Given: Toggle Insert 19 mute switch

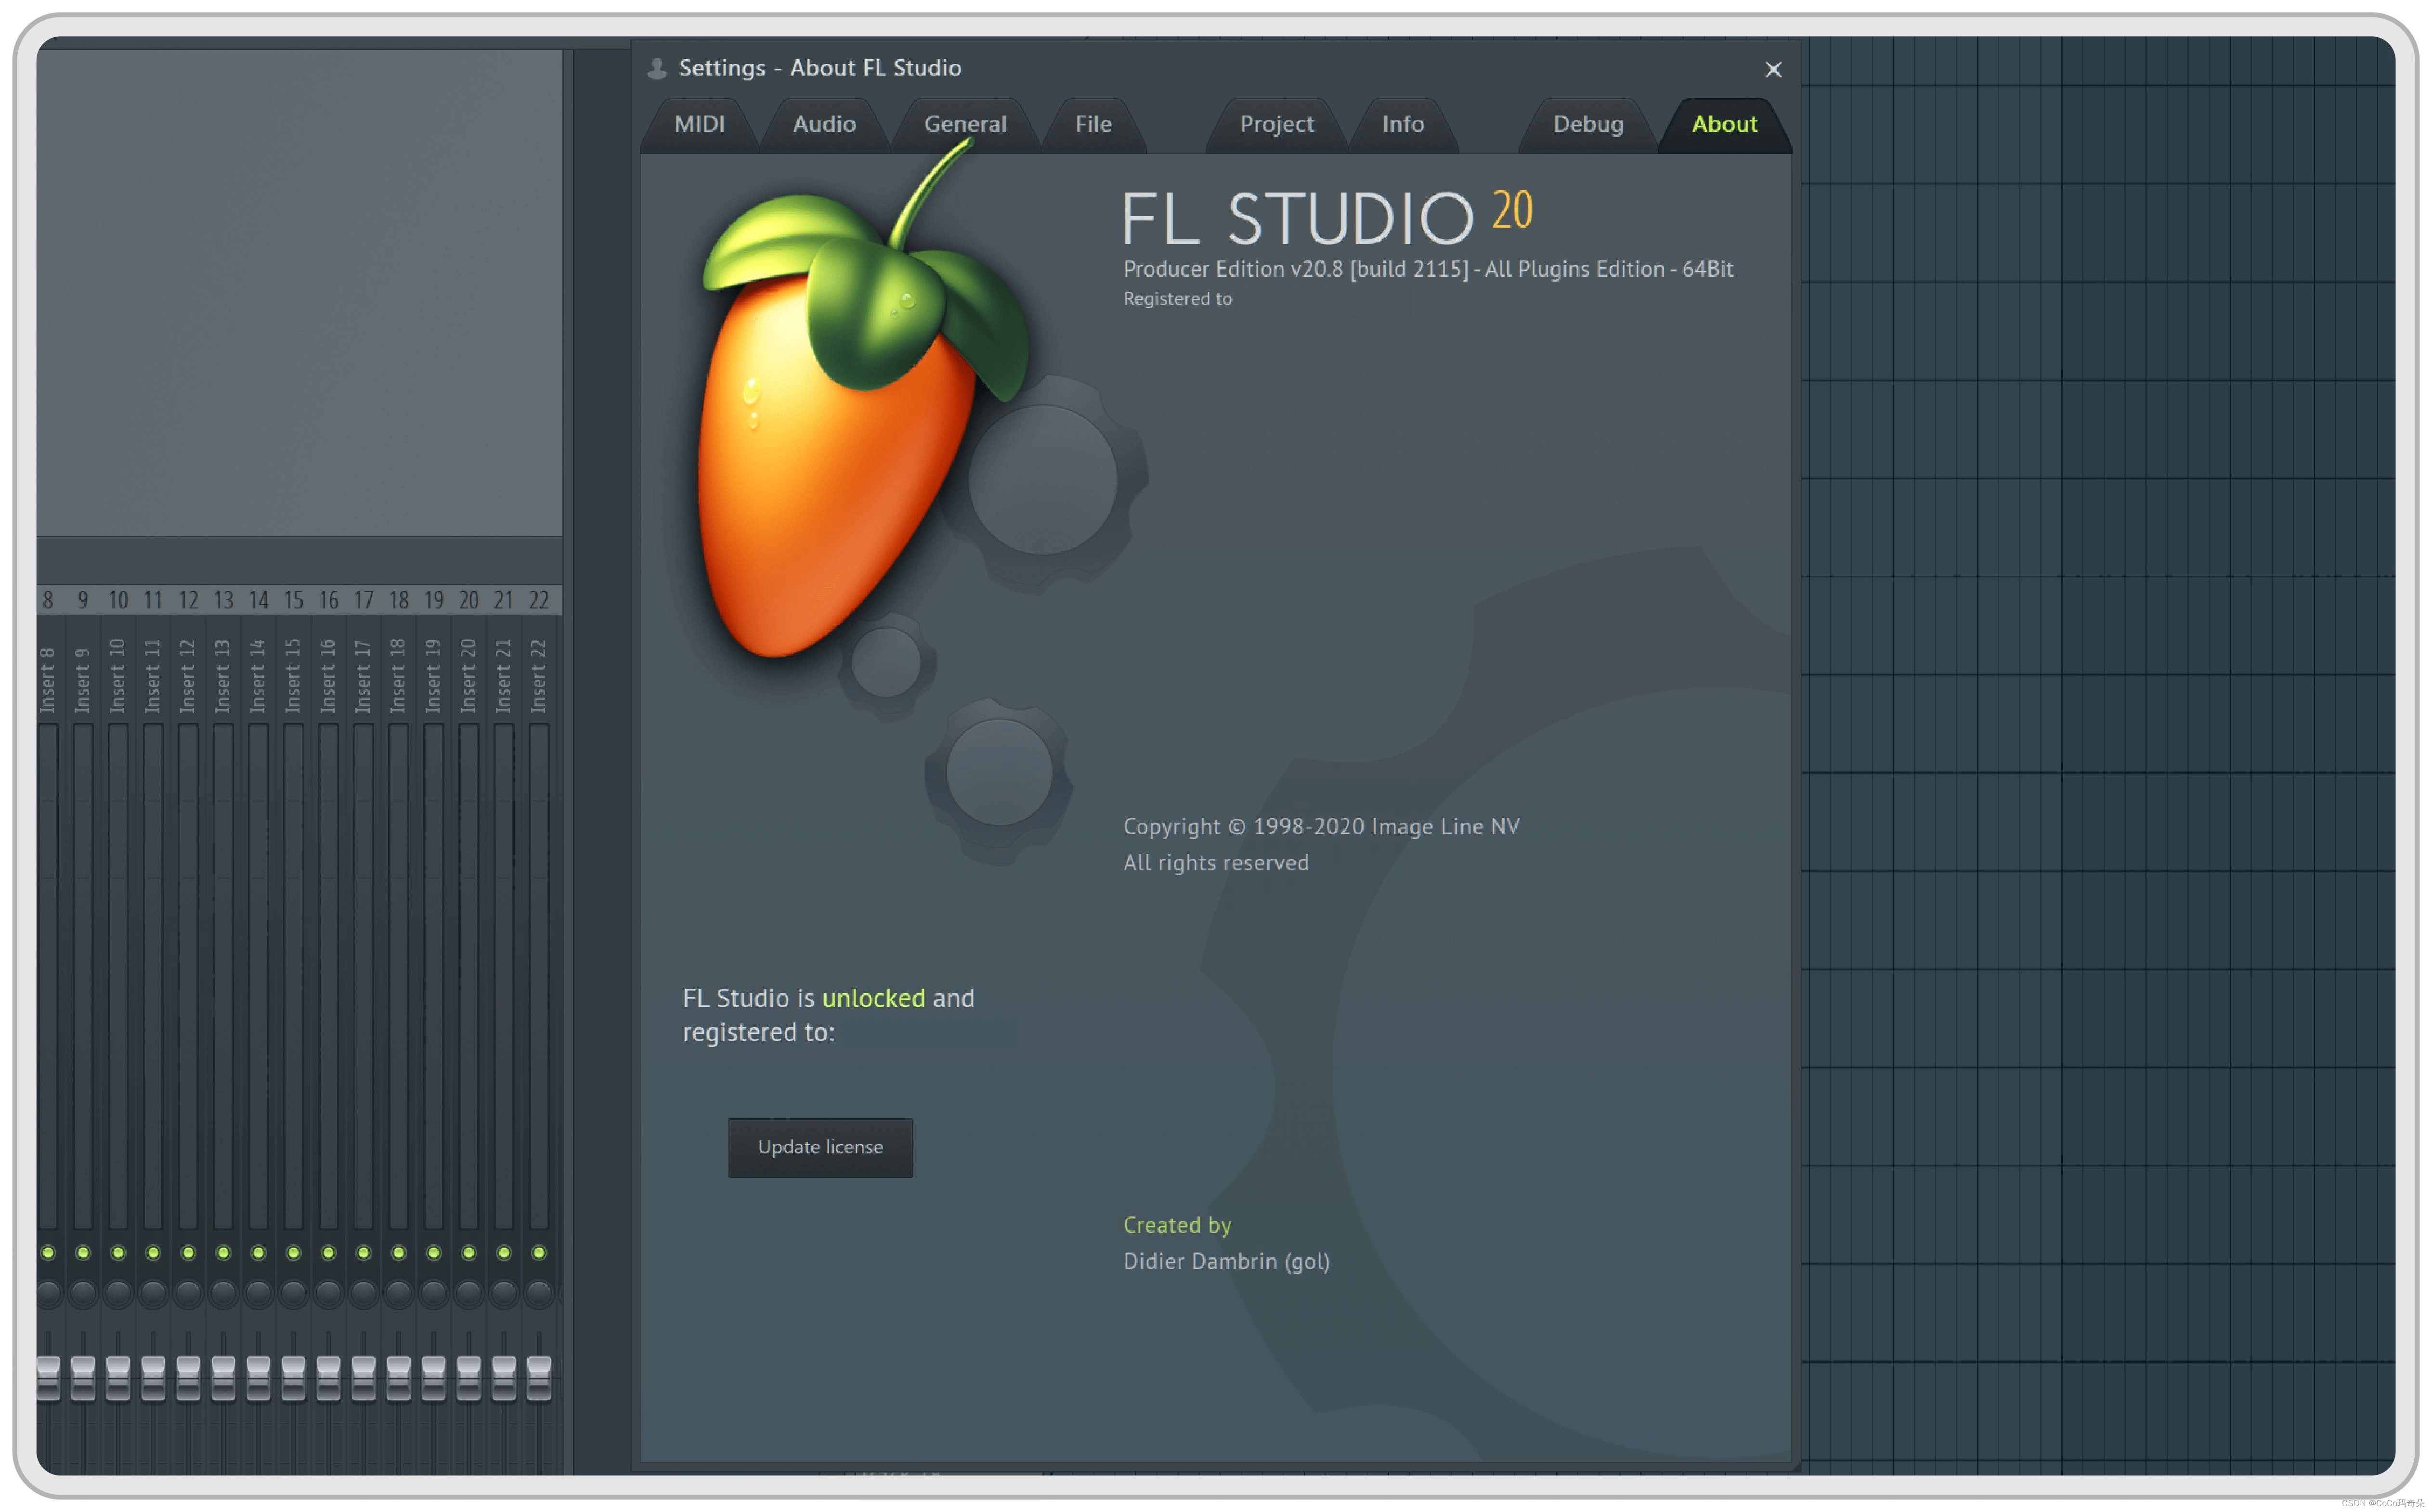Looking at the screenshot, I should [433, 1253].
